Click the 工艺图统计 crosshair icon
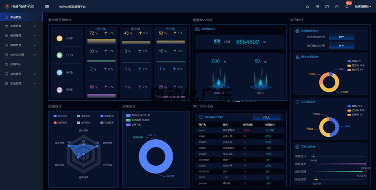Image resolution: width=376 pixels, height=190 pixels. tap(298, 102)
